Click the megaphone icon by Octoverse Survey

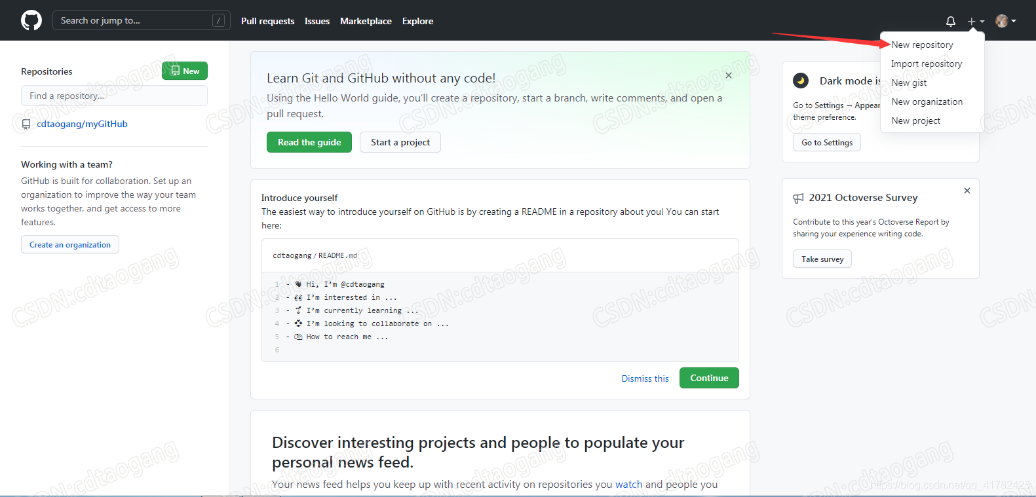pyautogui.click(x=798, y=198)
